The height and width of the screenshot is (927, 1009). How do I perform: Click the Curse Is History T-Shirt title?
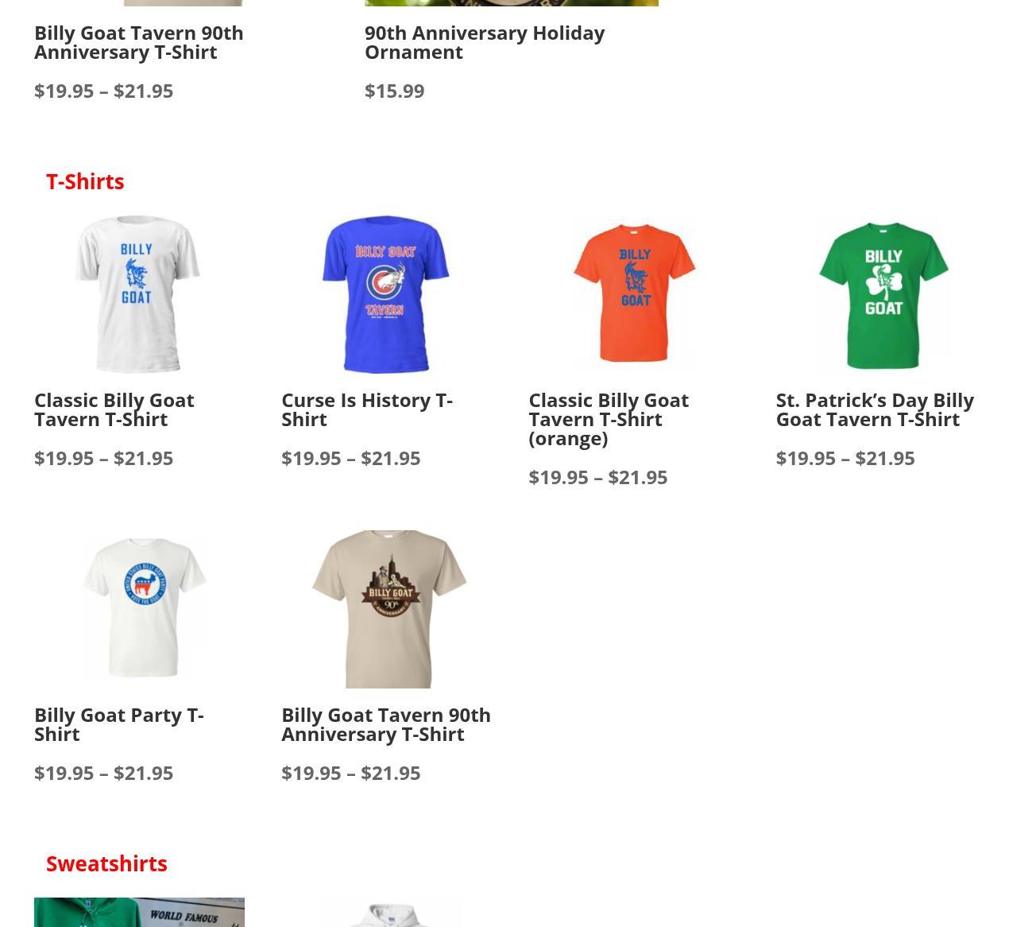coord(367,409)
